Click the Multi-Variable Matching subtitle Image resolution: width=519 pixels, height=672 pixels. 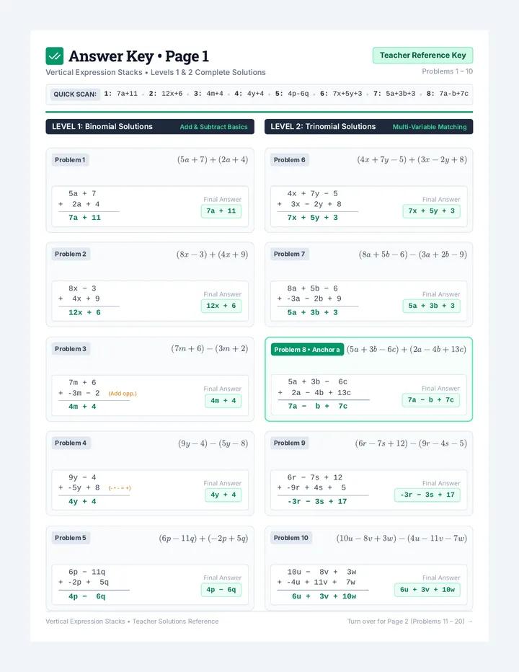tap(430, 127)
